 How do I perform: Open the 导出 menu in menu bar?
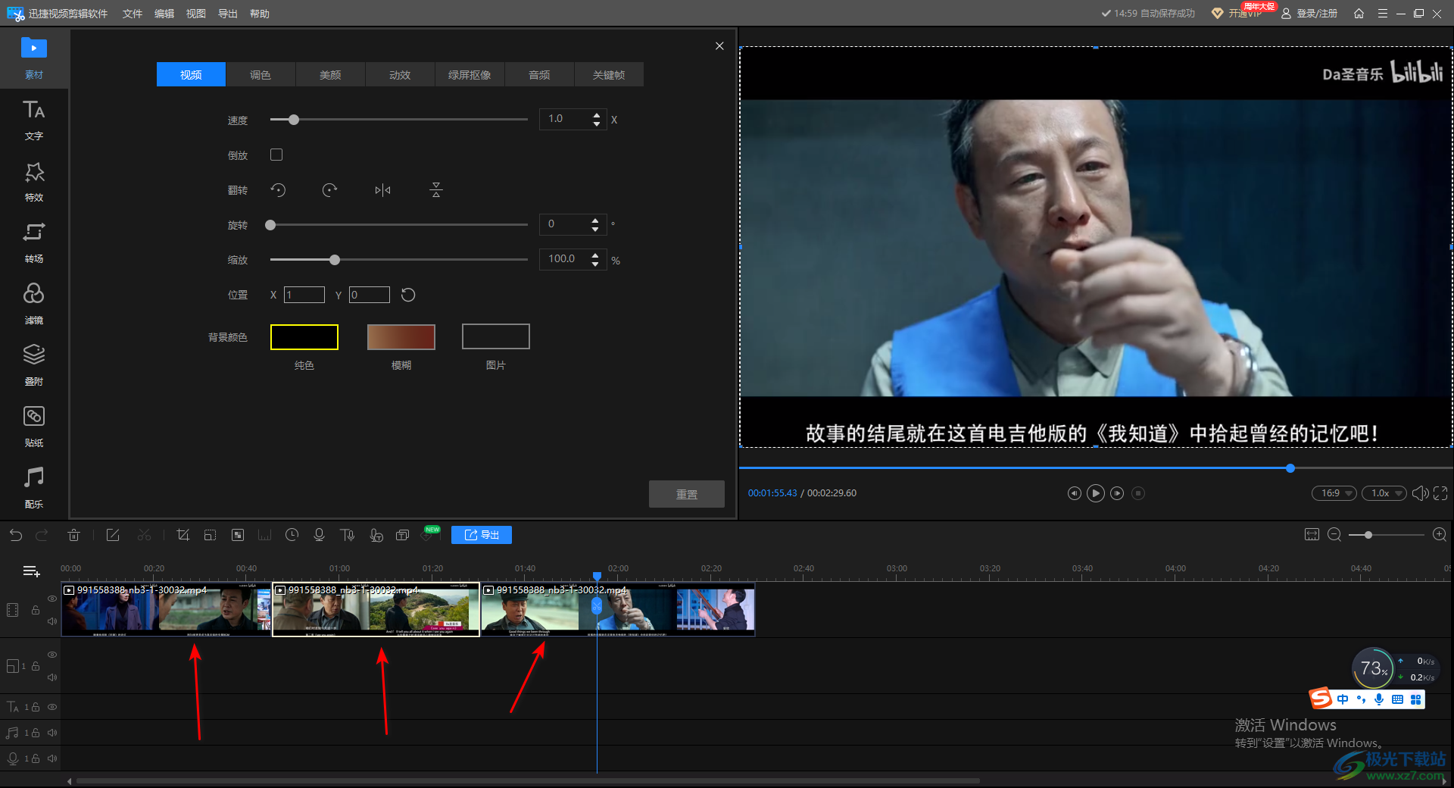point(228,14)
